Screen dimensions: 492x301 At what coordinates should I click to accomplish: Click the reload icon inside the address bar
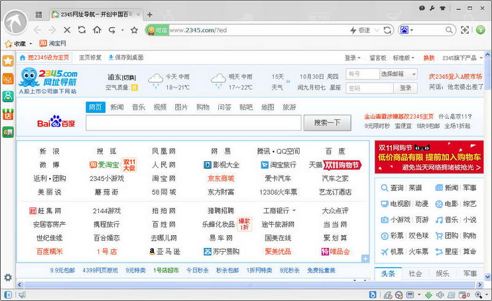tap(387, 30)
